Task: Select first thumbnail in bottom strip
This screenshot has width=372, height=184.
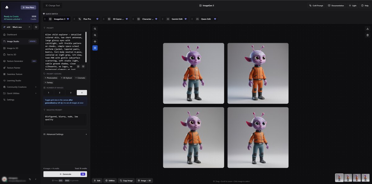Action: coord(339,178)
